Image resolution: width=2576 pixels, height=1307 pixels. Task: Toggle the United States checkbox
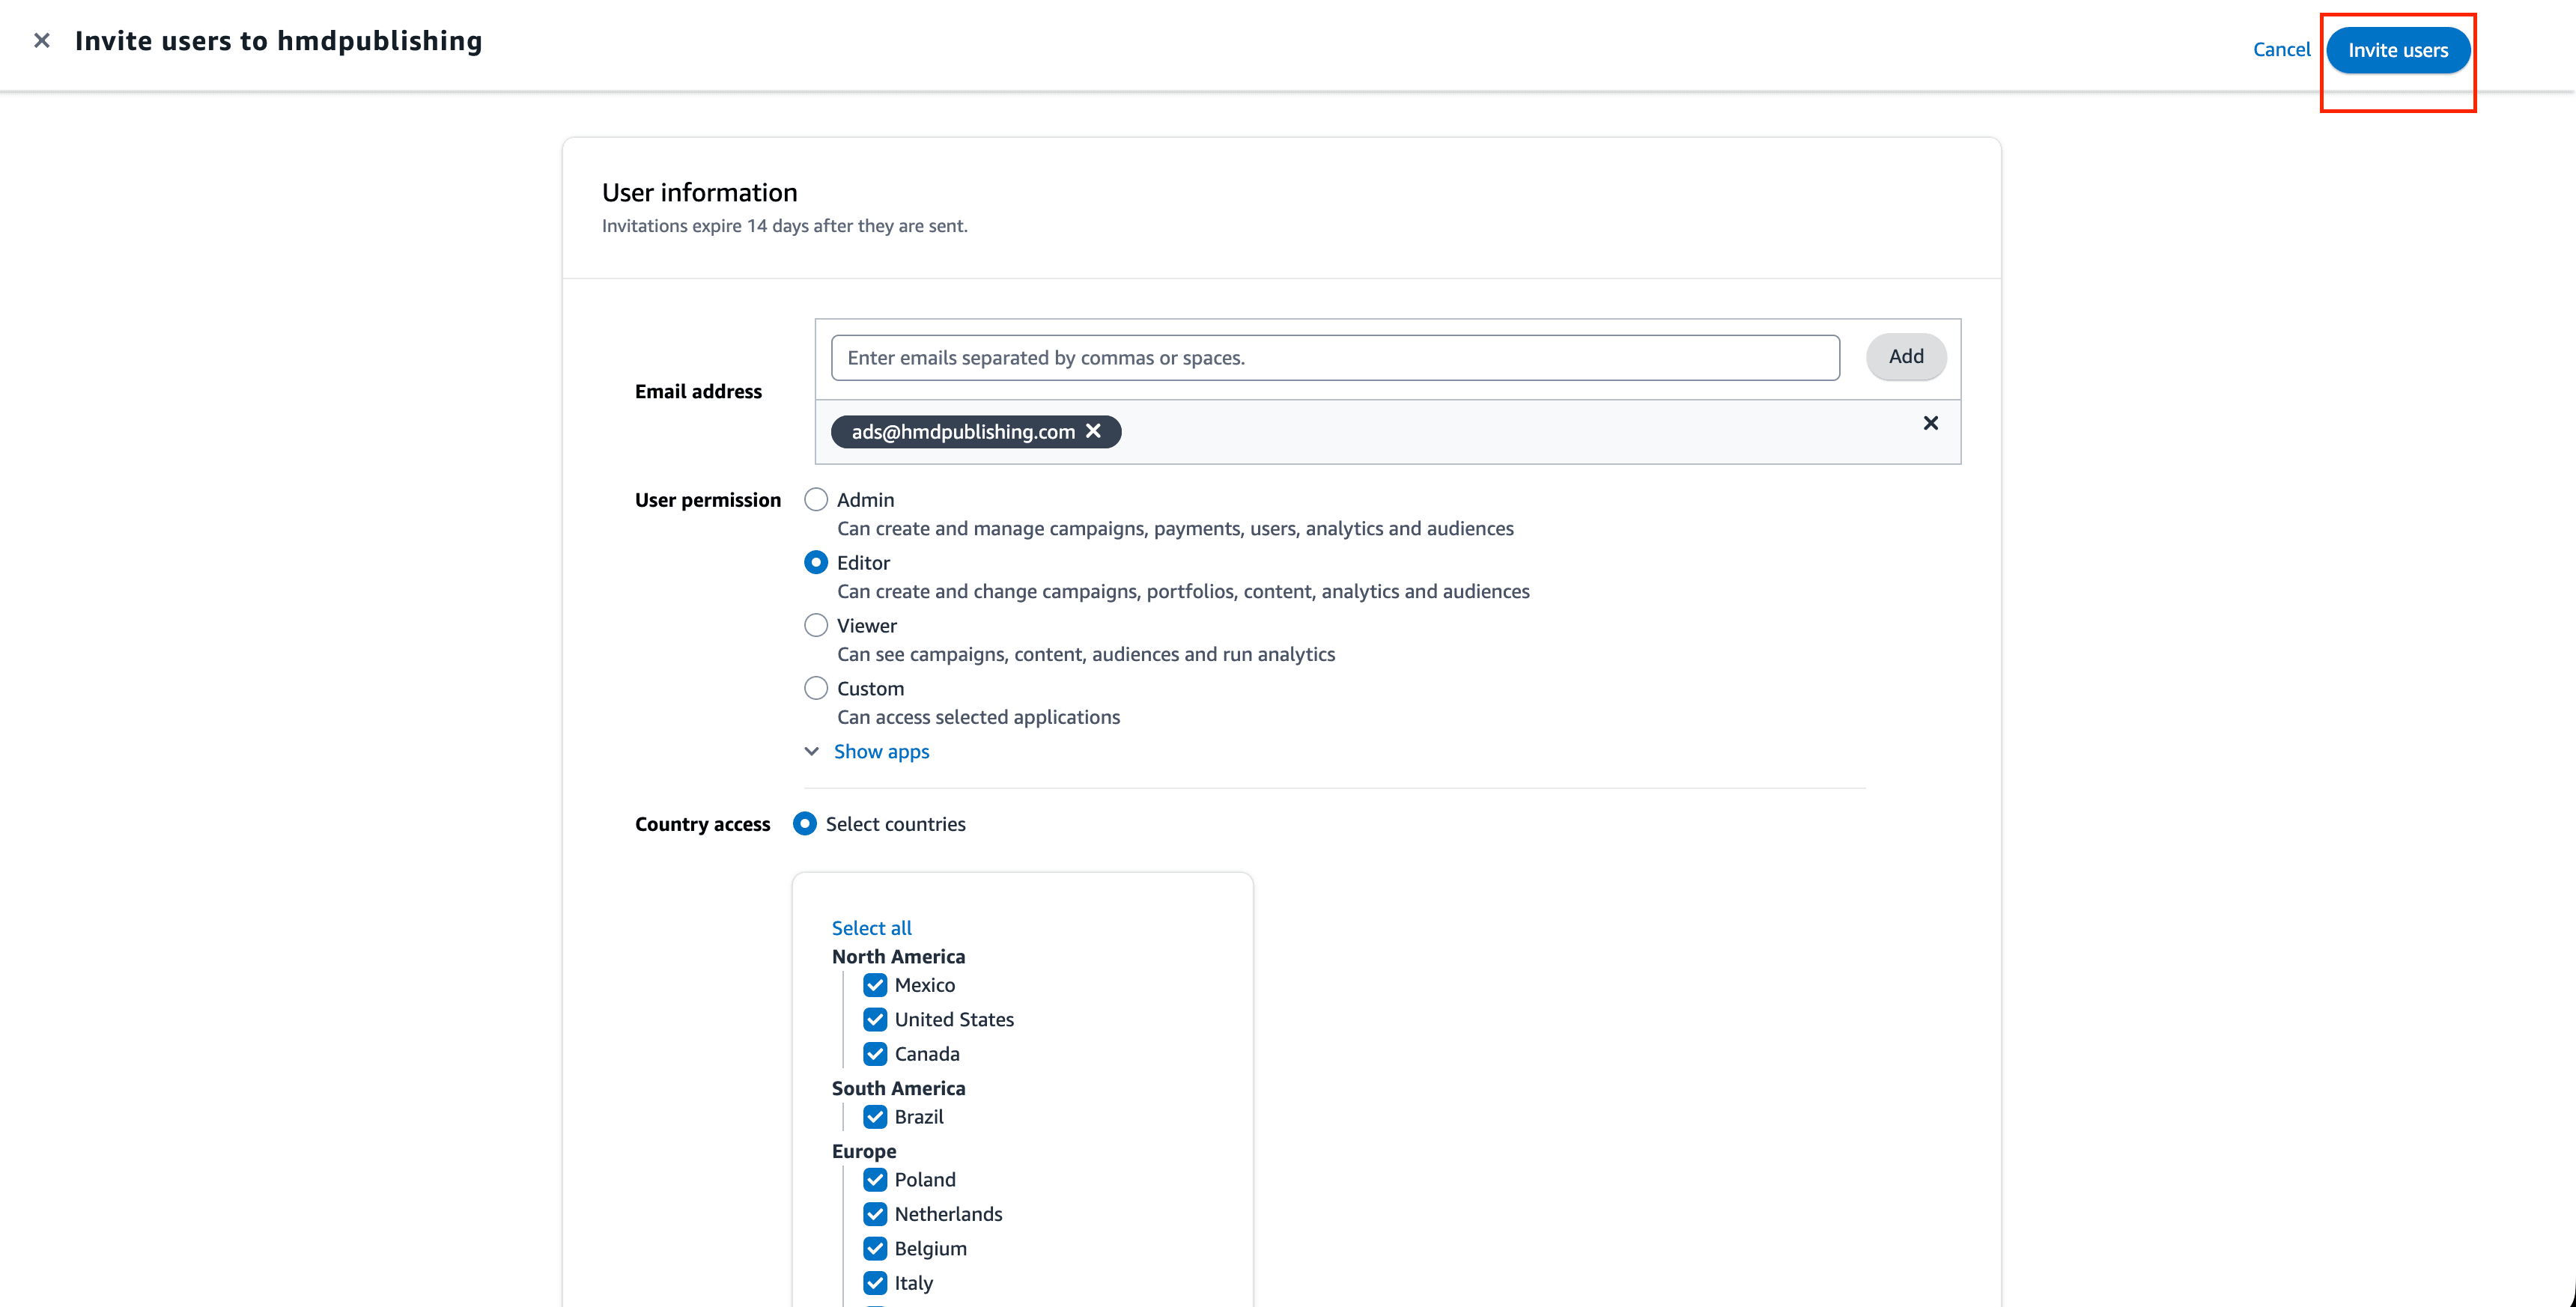click(875, 1019)
